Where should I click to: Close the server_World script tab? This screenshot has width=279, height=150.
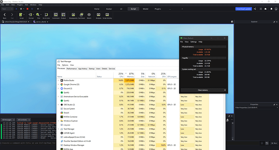[x=47, y=22]
